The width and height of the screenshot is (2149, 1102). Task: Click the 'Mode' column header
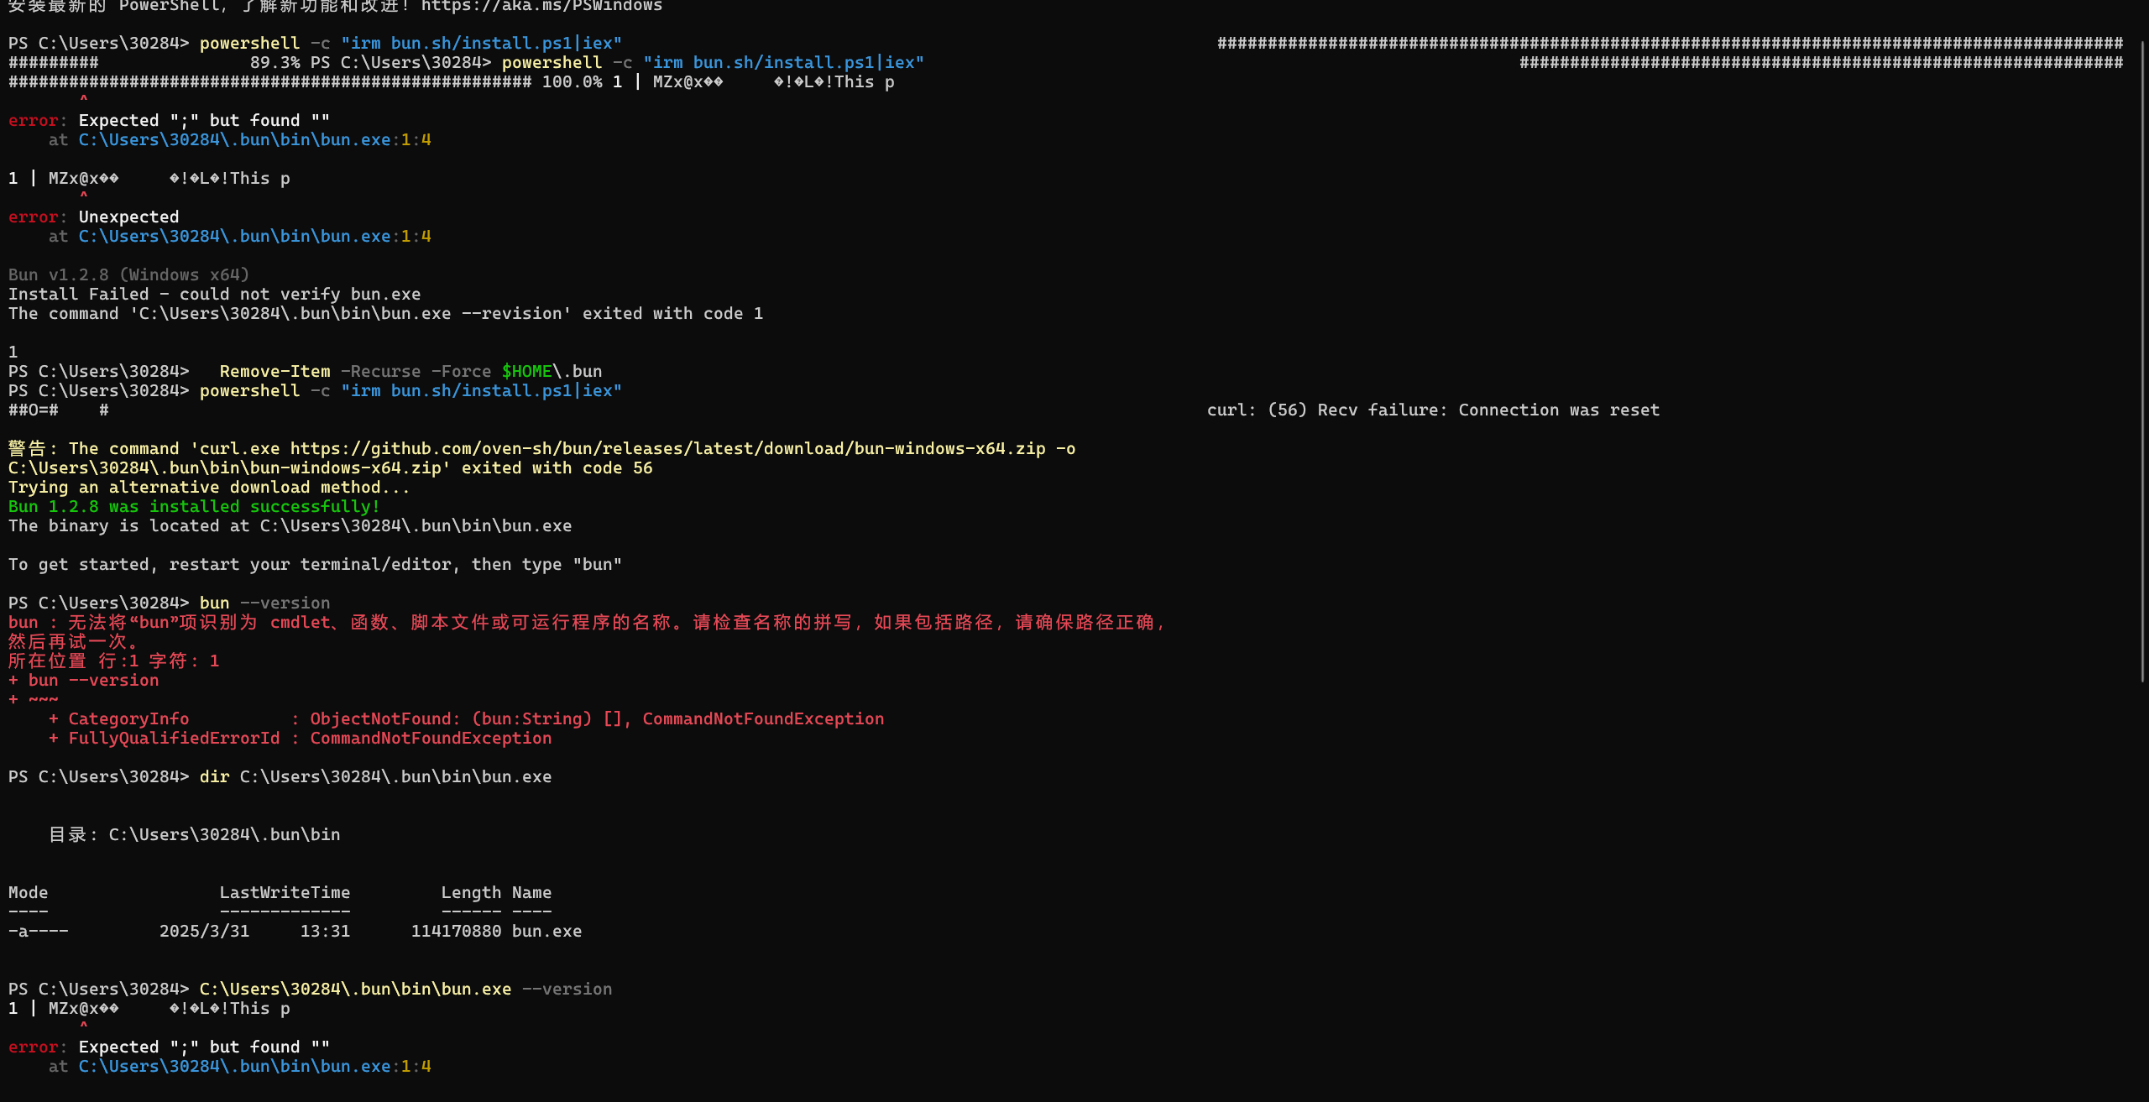coord(28,893)
